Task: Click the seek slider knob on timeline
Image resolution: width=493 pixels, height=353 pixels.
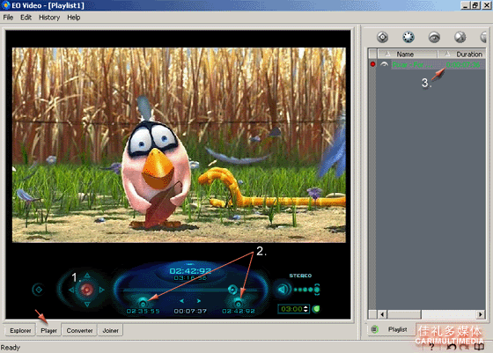Action: pos(232,289)
